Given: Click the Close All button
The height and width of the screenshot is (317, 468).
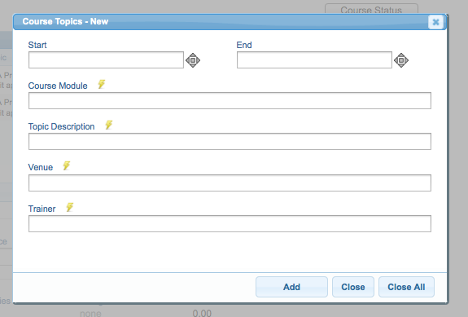Looking at the screenshot, I should [406, 287].
